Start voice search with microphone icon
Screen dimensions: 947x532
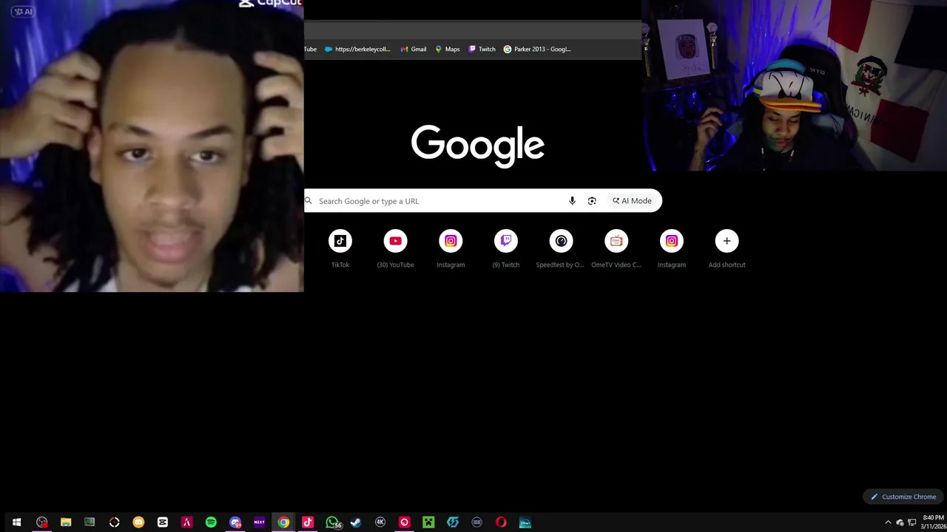(572, 201)
